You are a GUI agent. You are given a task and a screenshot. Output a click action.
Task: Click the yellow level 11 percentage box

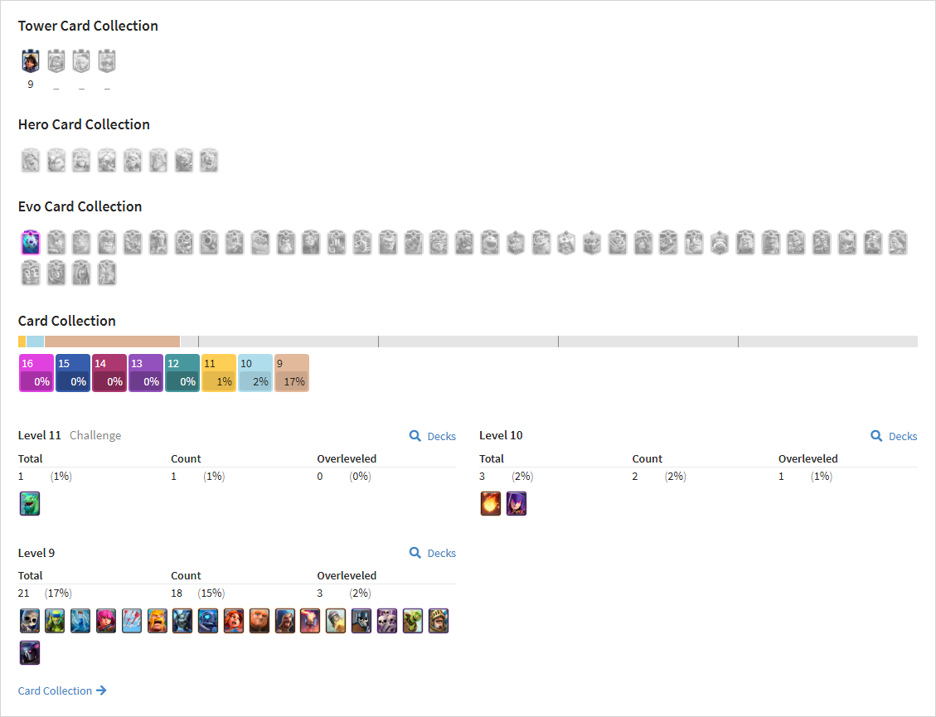pos(219,373)
